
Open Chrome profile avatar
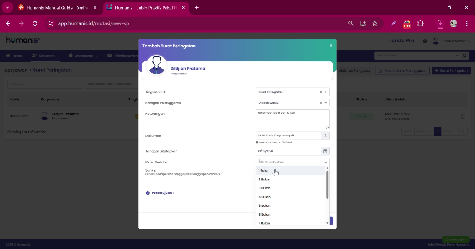(x=453, y=23)
